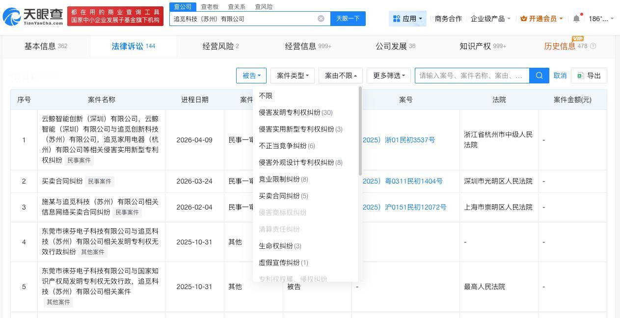The height and width of the screenshot is (318, 620).
Task: Open the 应用 apps dropdown
Action: pyautogui.click(x=407, y=19)
